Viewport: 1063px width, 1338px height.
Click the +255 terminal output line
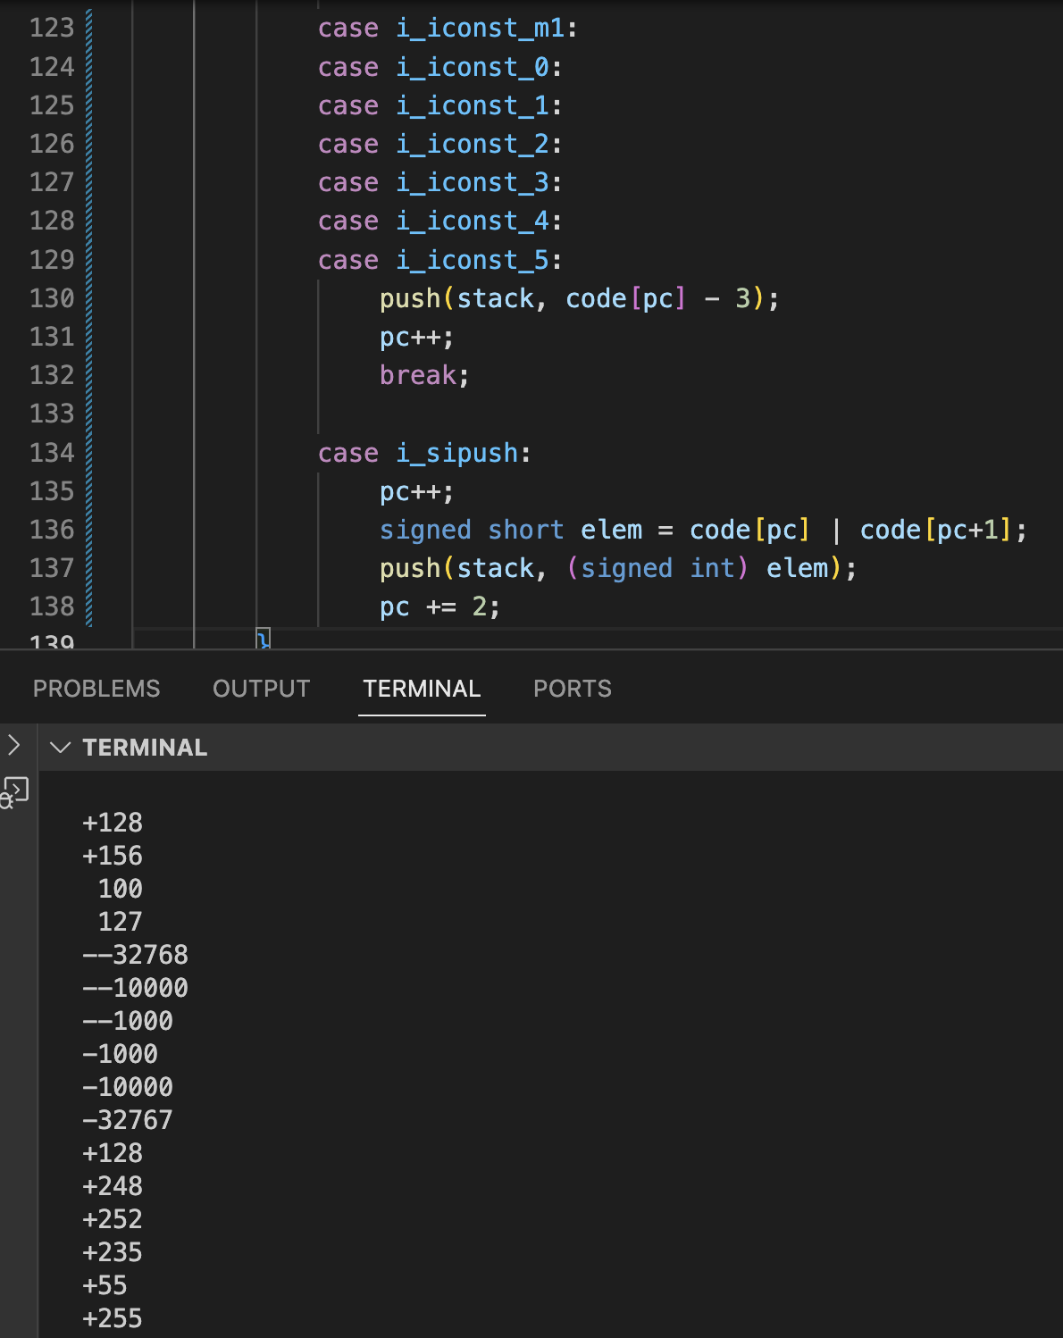tap(113, 1318)
